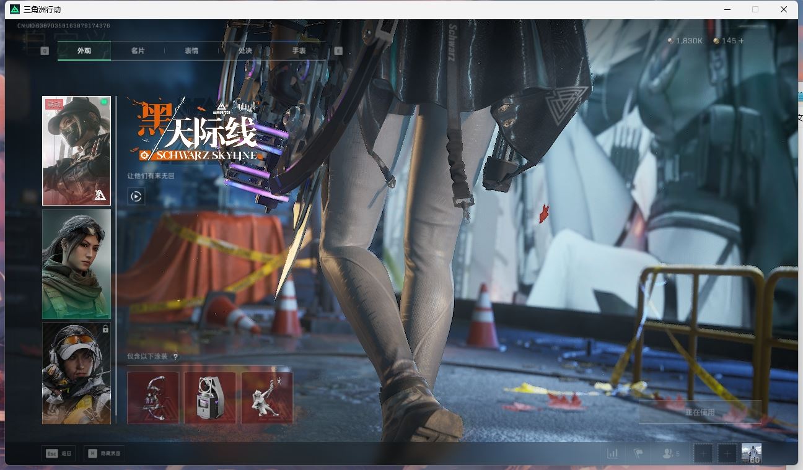Switch to the 表情 tab

(191, 51)
